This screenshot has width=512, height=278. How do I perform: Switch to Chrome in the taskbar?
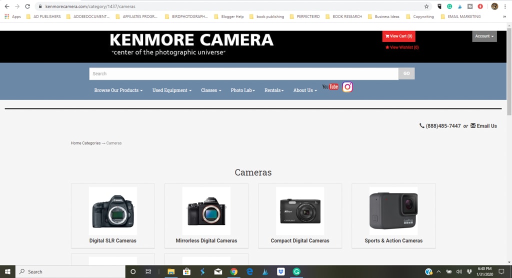[234, 271]
